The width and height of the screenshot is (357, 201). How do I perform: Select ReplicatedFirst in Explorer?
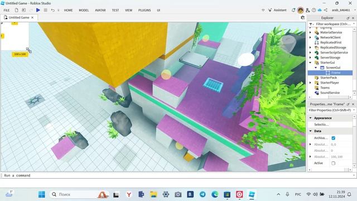coord(331,42)
